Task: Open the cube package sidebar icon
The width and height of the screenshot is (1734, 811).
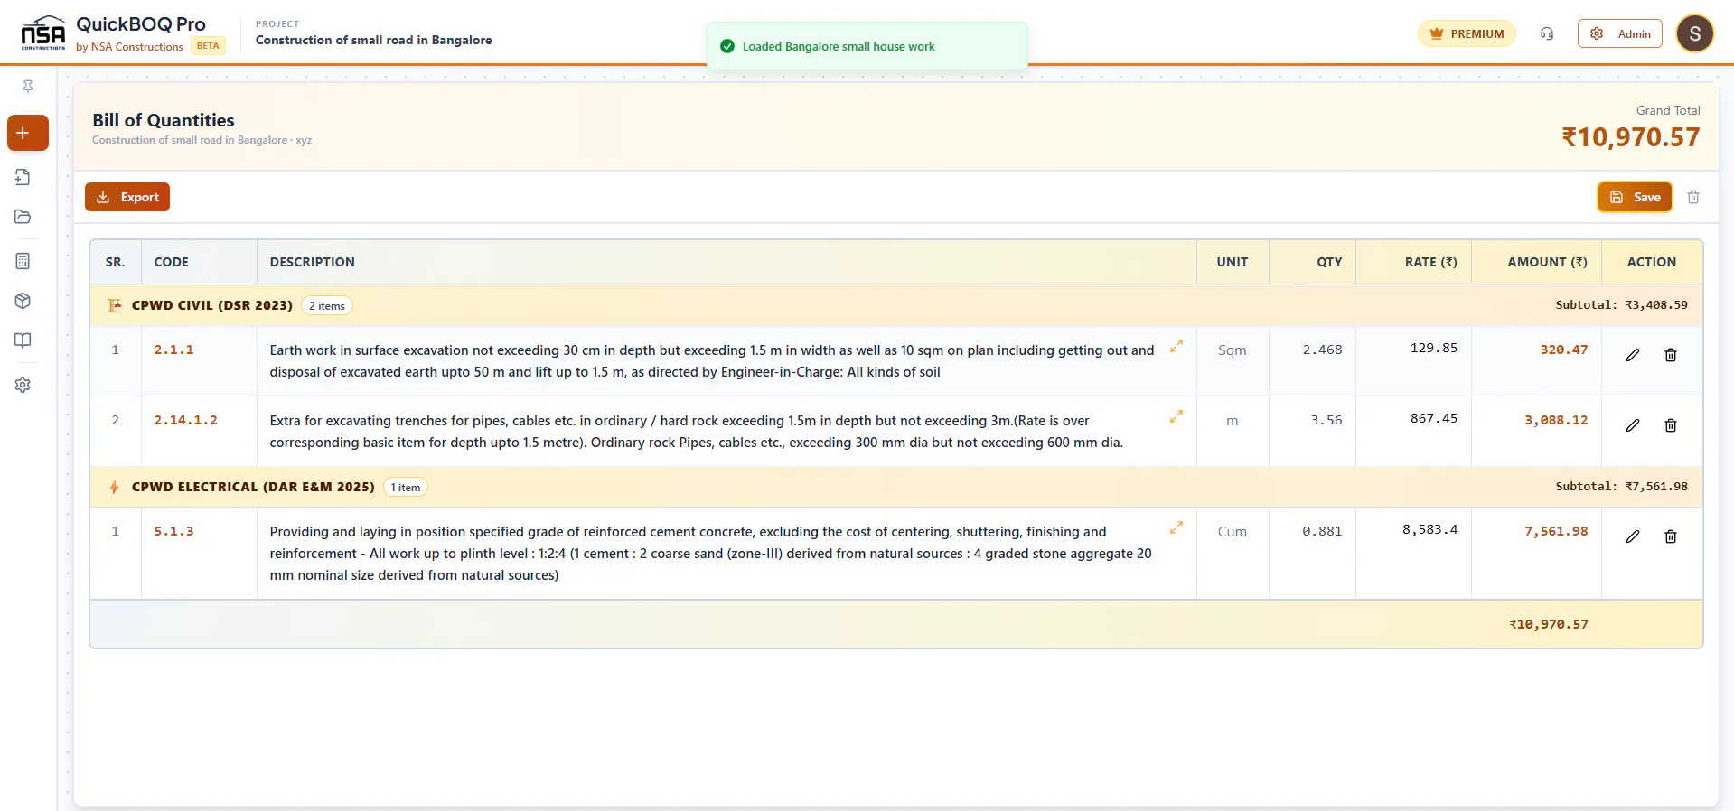Action: point(23,301)
